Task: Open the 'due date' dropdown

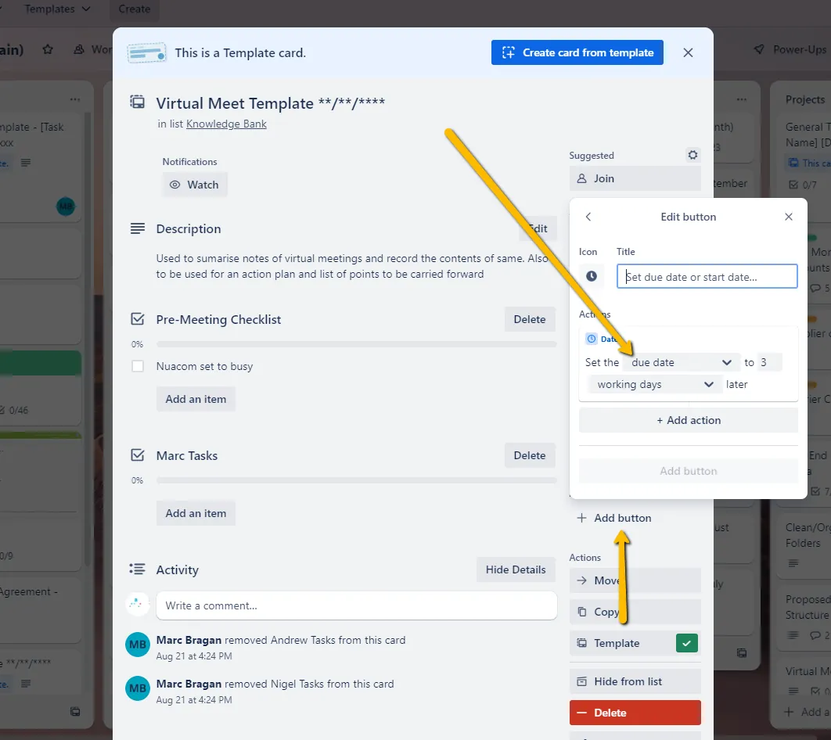Action: [x=681, y=362]
